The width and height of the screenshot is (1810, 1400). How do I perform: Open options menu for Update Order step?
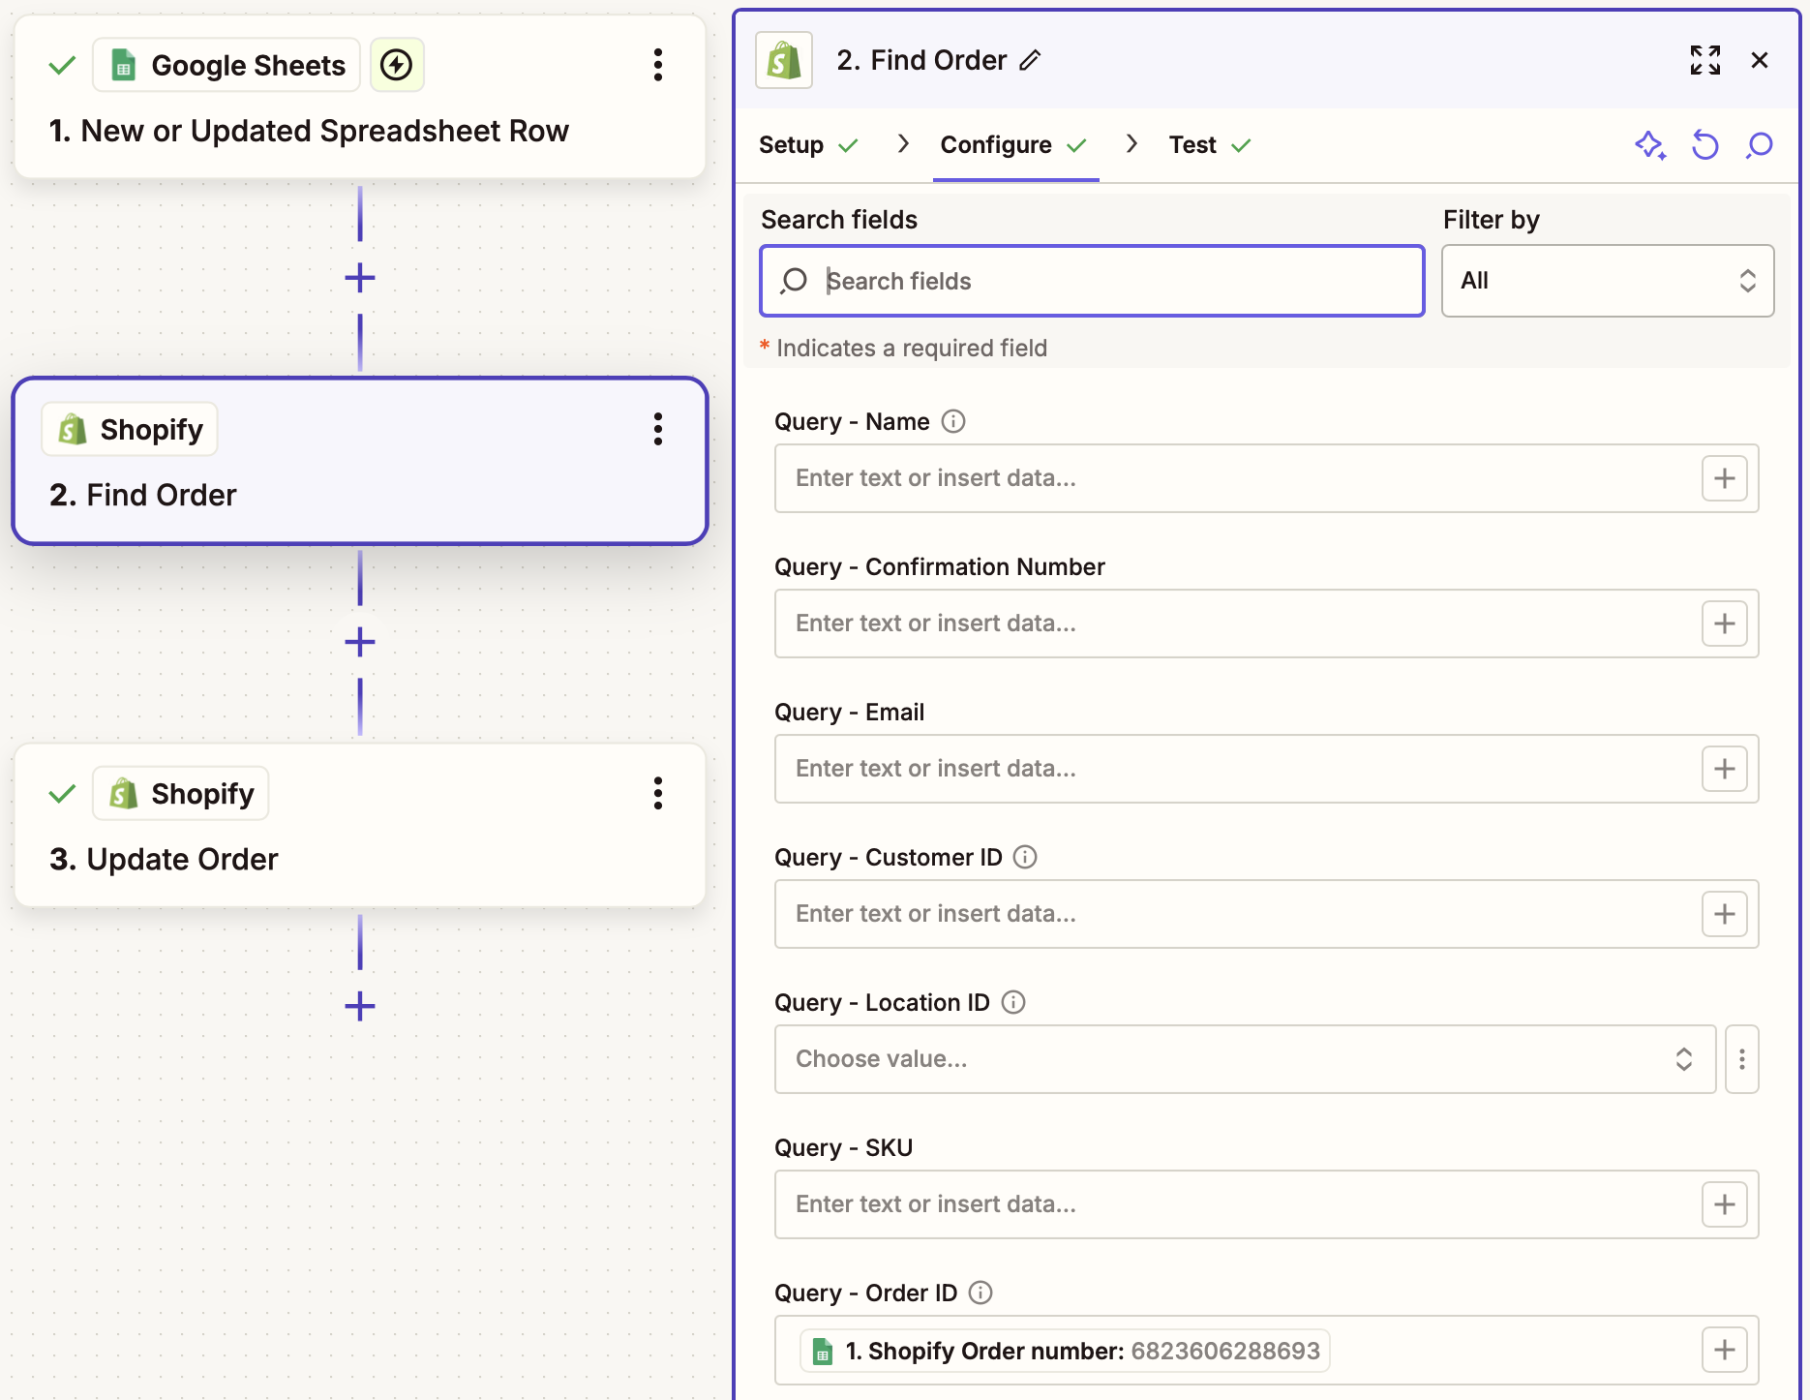point(658,793)
